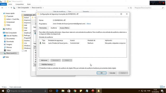Screen dimensions: 166x93
Task: Click the network icon in system tray
Action: pyautogui.click(x=142, y=91)
